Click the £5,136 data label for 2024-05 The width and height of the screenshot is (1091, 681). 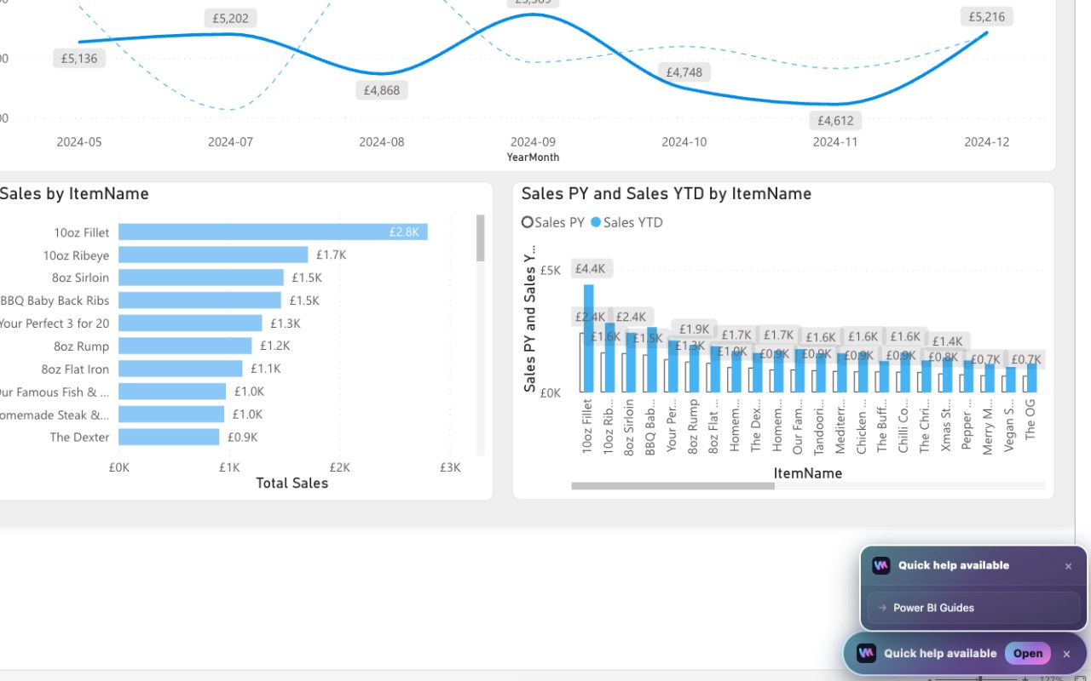coord(79,59)
